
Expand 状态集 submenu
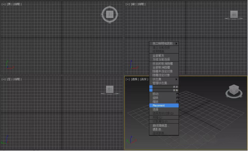164,79
